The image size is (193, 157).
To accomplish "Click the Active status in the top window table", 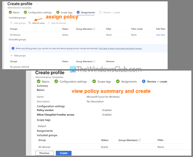I will click(65, 35).
